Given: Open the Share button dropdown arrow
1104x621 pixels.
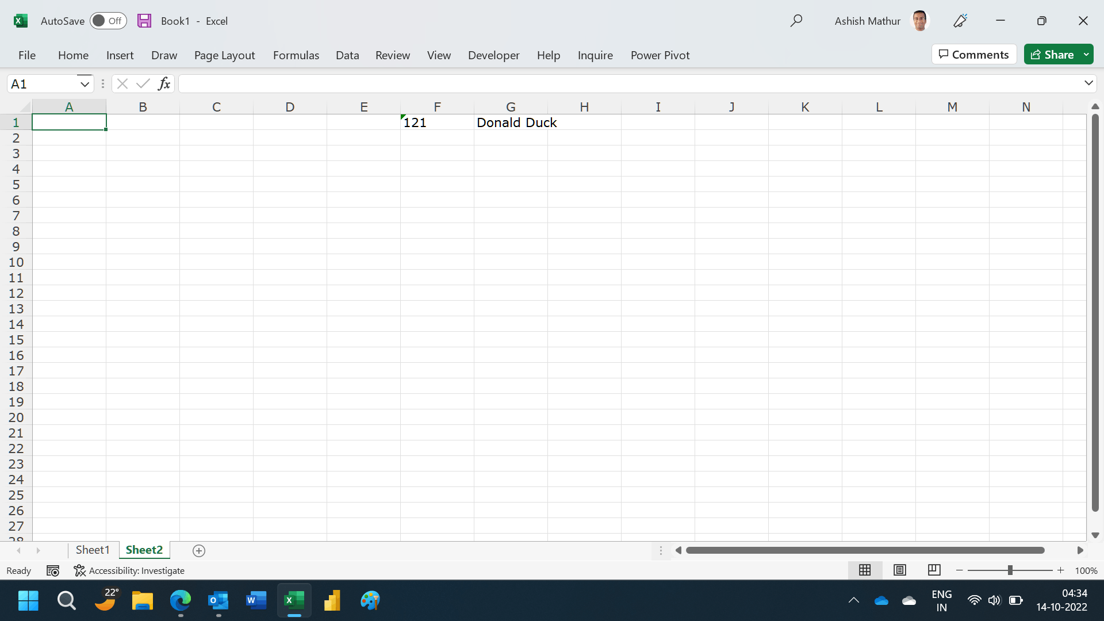Looking at the screenshot, I should tap(1086, 55).
